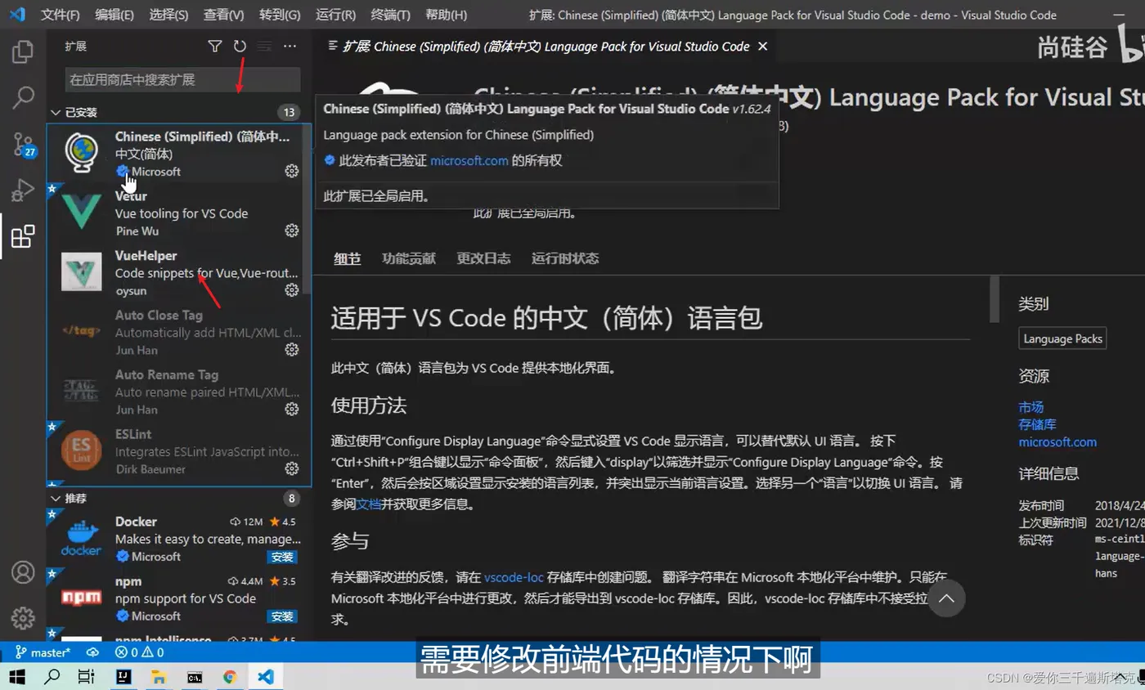The width and height of the screenshot is (1145, 690).
Task: Open the Run and Debug view
Action: tap(23, 190)
